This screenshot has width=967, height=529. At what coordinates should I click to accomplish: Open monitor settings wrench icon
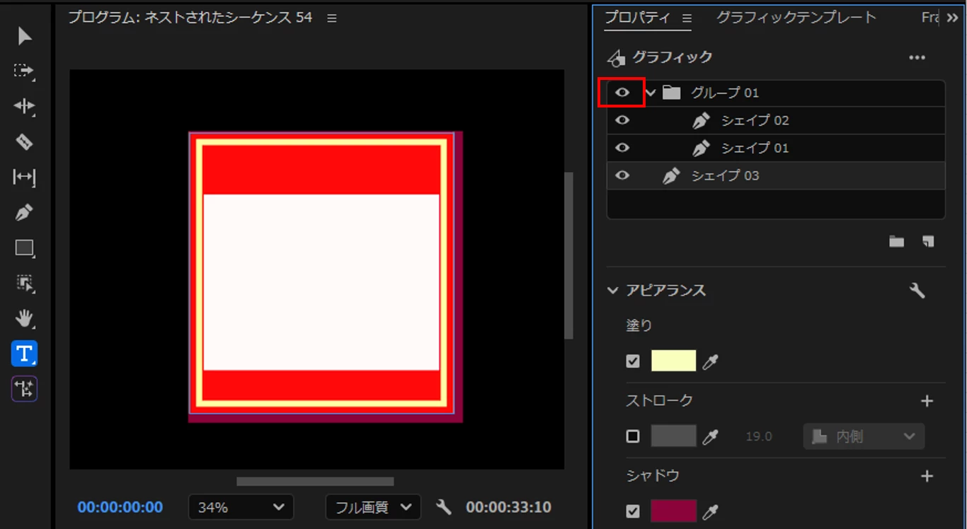[x=444, y=507]
